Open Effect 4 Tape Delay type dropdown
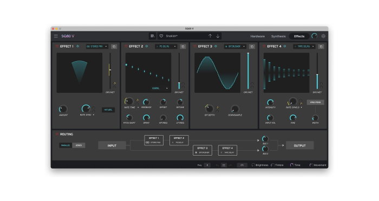 pyautogui.click(x=304, y=46)
